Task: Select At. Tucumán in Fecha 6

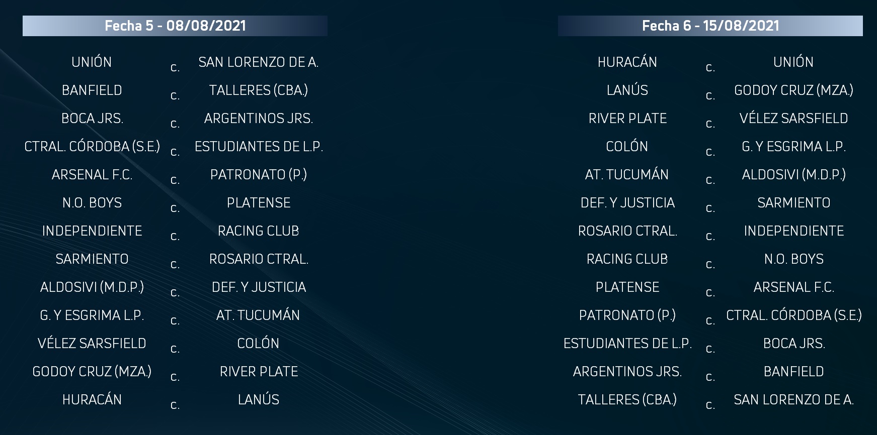Action: click(x=627, y=175)
